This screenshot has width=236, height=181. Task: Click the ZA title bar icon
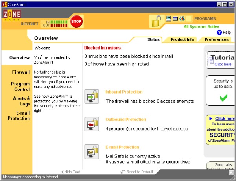click(5, 4)
